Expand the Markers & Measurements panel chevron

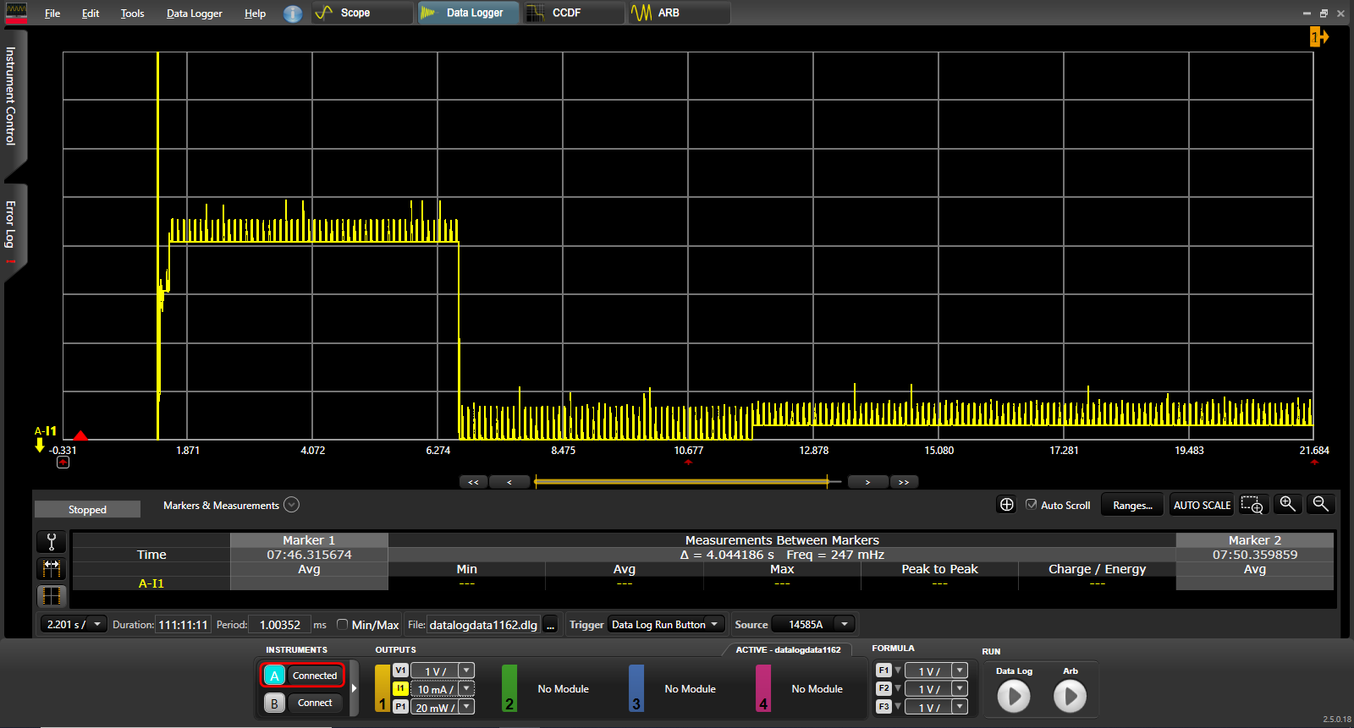[x=291, y=505]
